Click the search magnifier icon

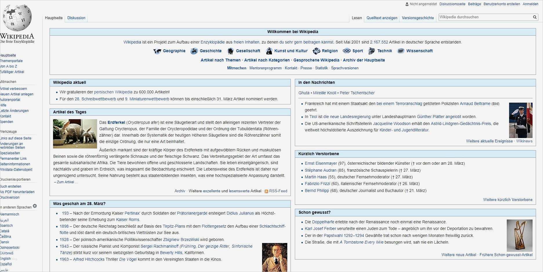click(535, 17)
